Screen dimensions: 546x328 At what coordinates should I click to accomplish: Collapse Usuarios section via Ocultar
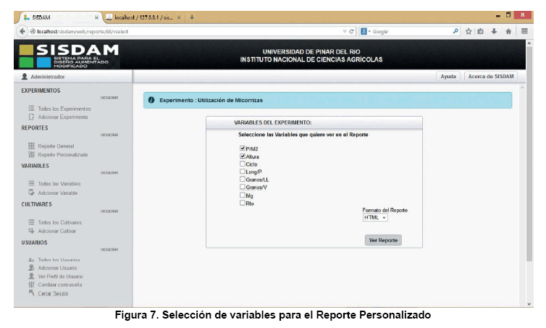tap(109, 249)
